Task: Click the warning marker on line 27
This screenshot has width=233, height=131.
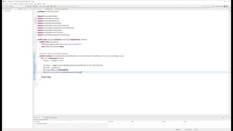Action: click(34, 72)
